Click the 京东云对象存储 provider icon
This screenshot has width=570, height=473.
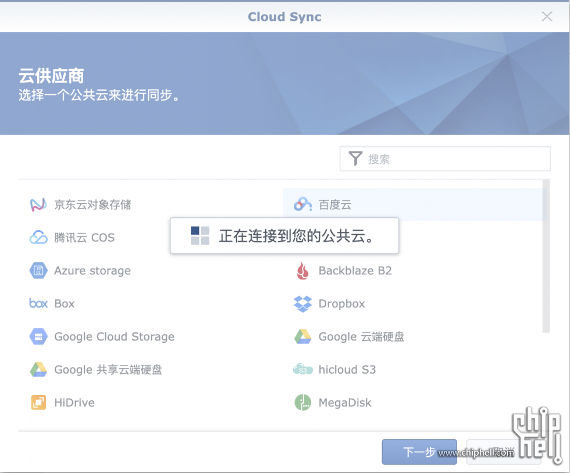click(38, 205)
